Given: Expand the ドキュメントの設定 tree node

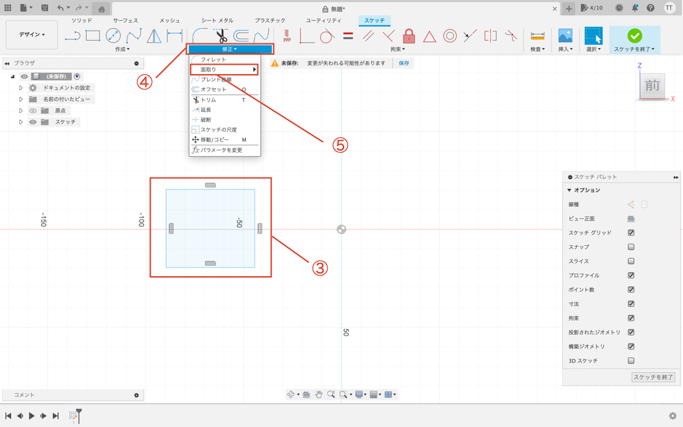Looking at the screenshot, I should coord(21,87).
